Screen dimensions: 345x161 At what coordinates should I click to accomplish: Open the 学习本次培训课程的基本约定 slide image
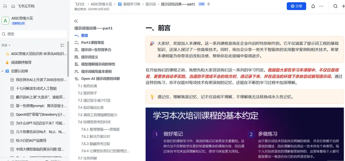click(x=245, y=134)
